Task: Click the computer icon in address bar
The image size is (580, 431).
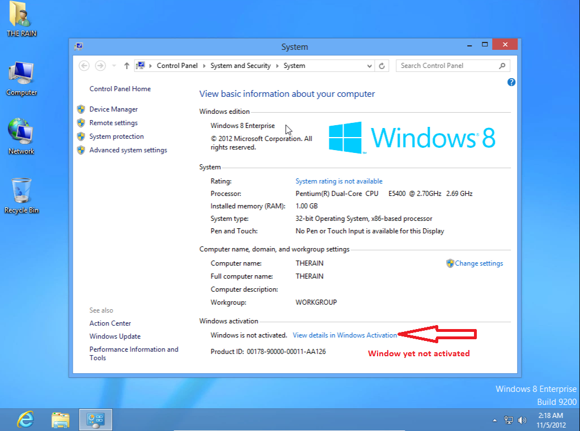Action: (x=141, y=66)
